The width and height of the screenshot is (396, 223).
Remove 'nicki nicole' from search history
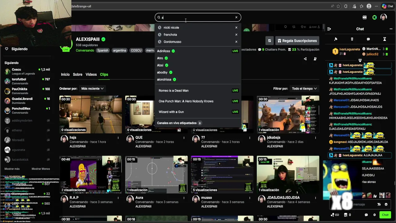point(236,28)
